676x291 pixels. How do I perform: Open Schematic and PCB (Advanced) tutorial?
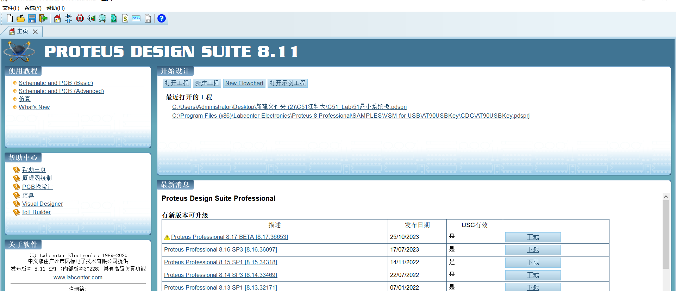coord(61,91)
